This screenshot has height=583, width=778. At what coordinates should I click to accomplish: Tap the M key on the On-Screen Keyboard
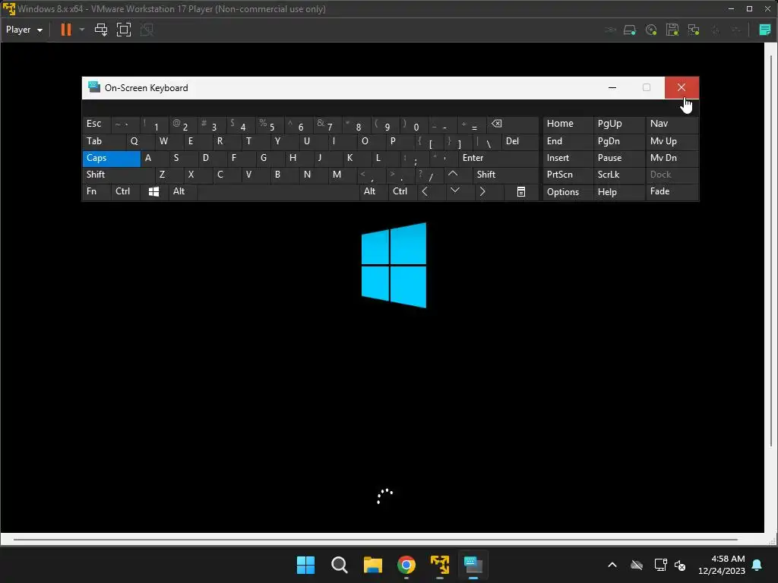343,175
